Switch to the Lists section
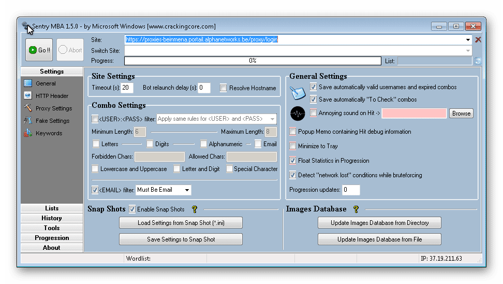 click(x=52, y=208)
